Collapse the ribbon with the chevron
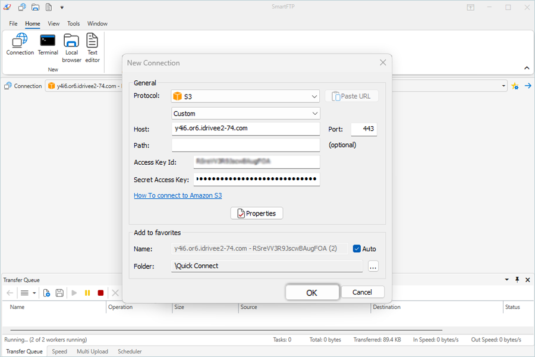This screenshot has height=357, width=535. pos(527,68)
